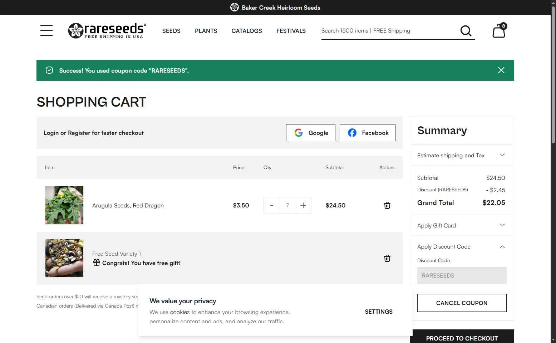Screen dimensions: 556x343
Task: Open the SEEDS menu
Action: point(171,31)
